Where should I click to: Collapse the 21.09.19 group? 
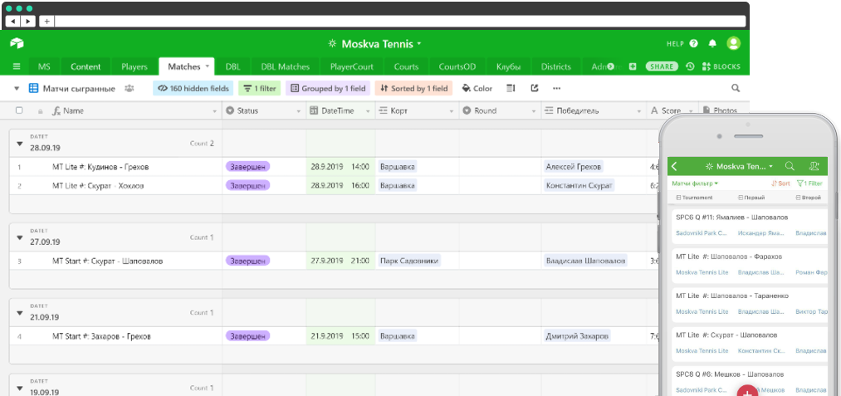point(20,313)
